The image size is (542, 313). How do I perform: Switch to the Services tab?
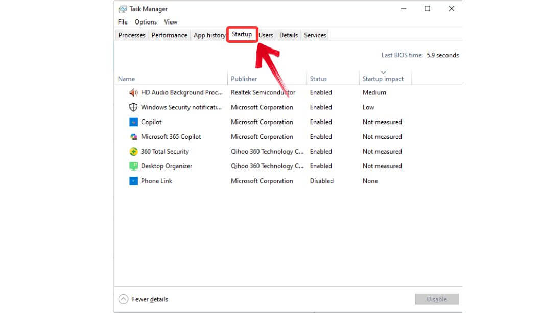(315, 35)
